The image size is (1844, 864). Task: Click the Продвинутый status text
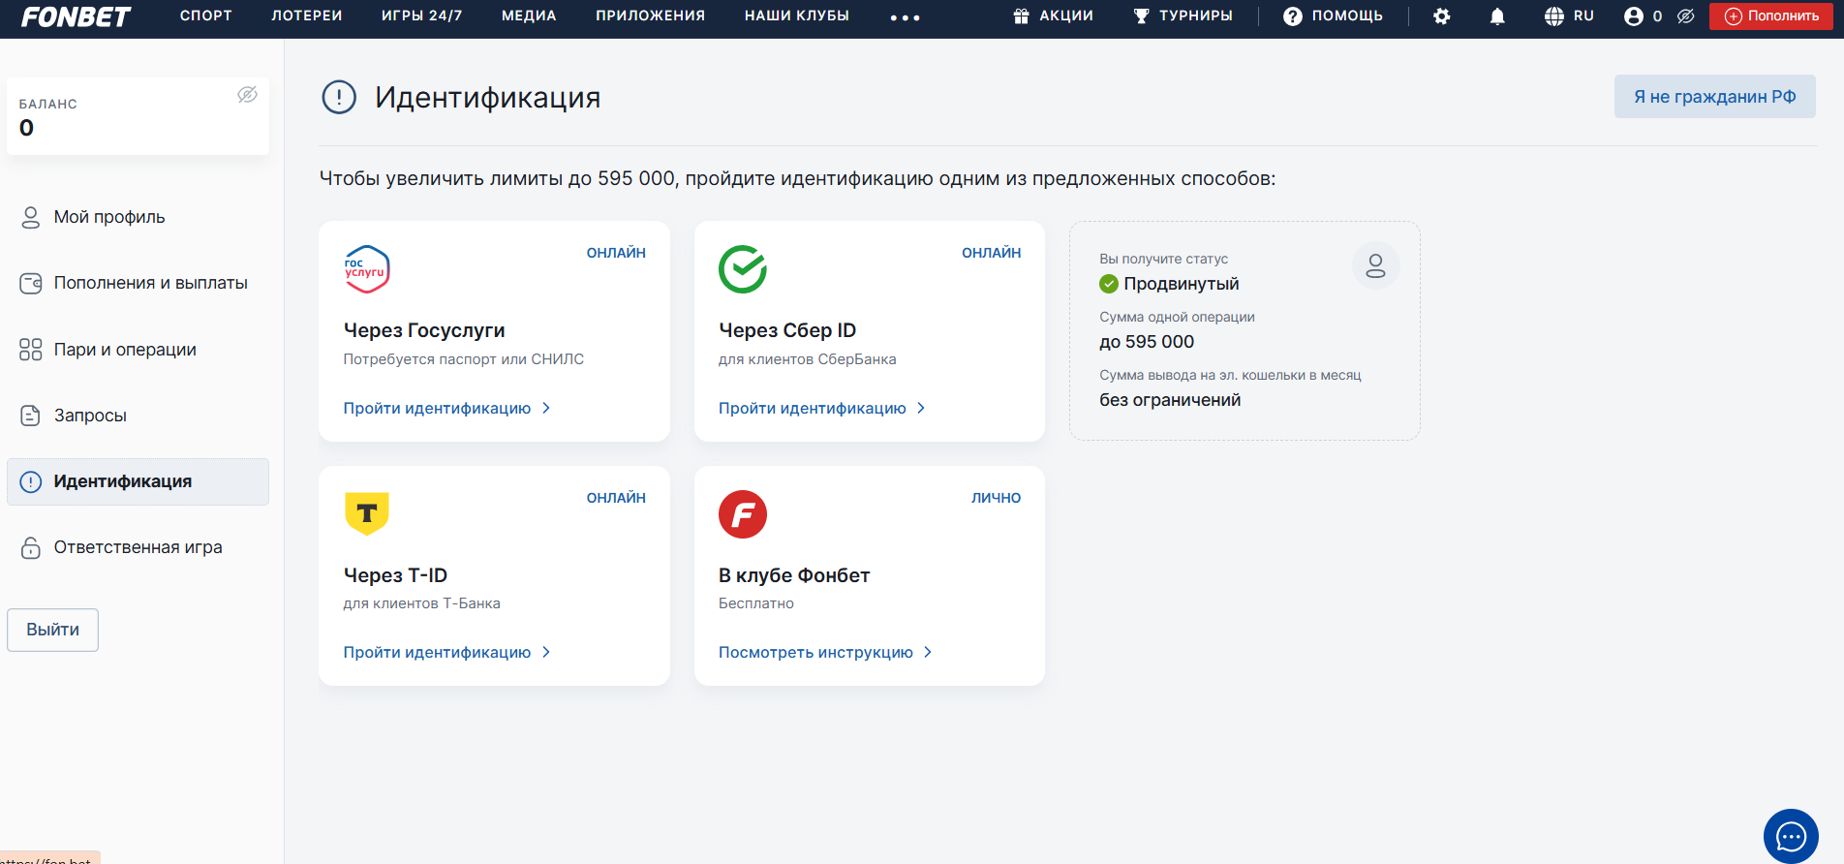pyautogui.click(x=1182, y=284)
